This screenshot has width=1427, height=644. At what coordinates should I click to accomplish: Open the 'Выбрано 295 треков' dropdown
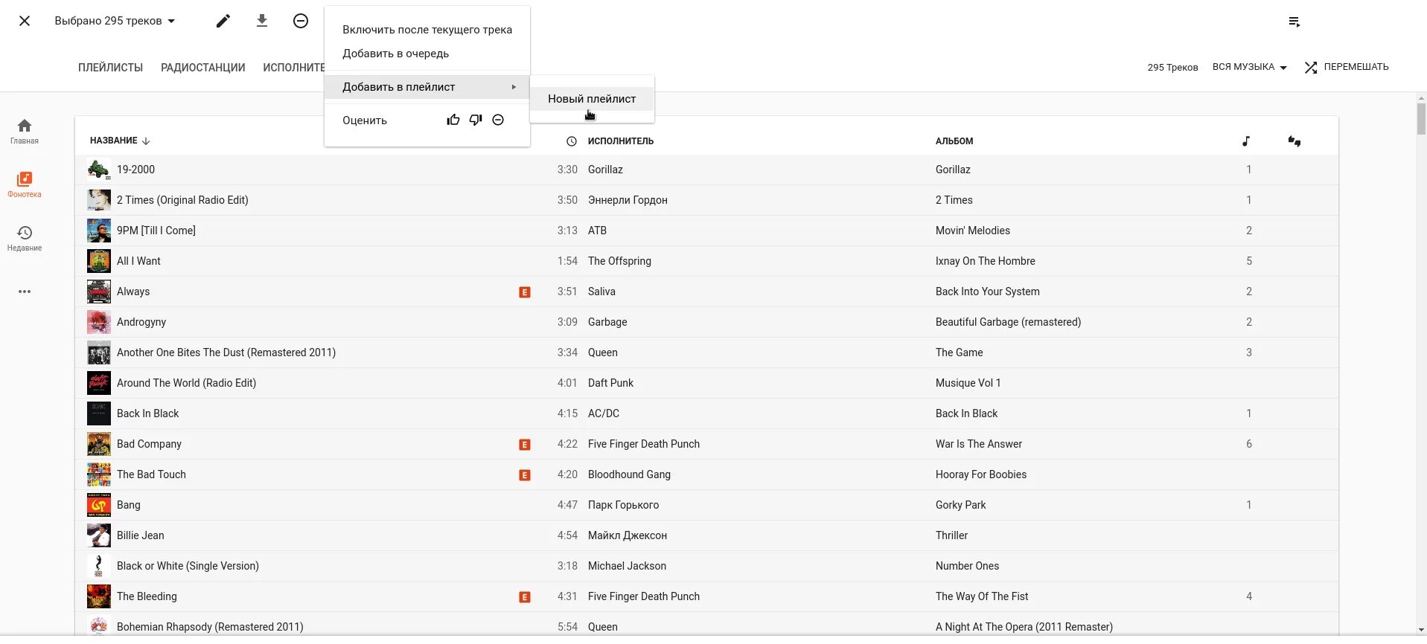(115, 21)
